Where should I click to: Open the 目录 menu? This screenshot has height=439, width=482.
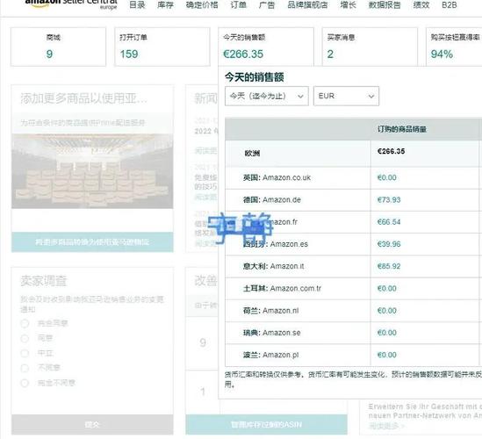pyautogui.click(x=137, y=4)
